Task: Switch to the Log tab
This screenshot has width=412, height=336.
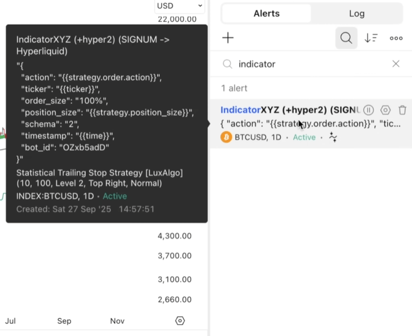Action: (x=356, y=13)
